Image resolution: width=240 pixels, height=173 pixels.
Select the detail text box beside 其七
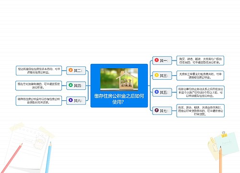(x=201, y=111)
